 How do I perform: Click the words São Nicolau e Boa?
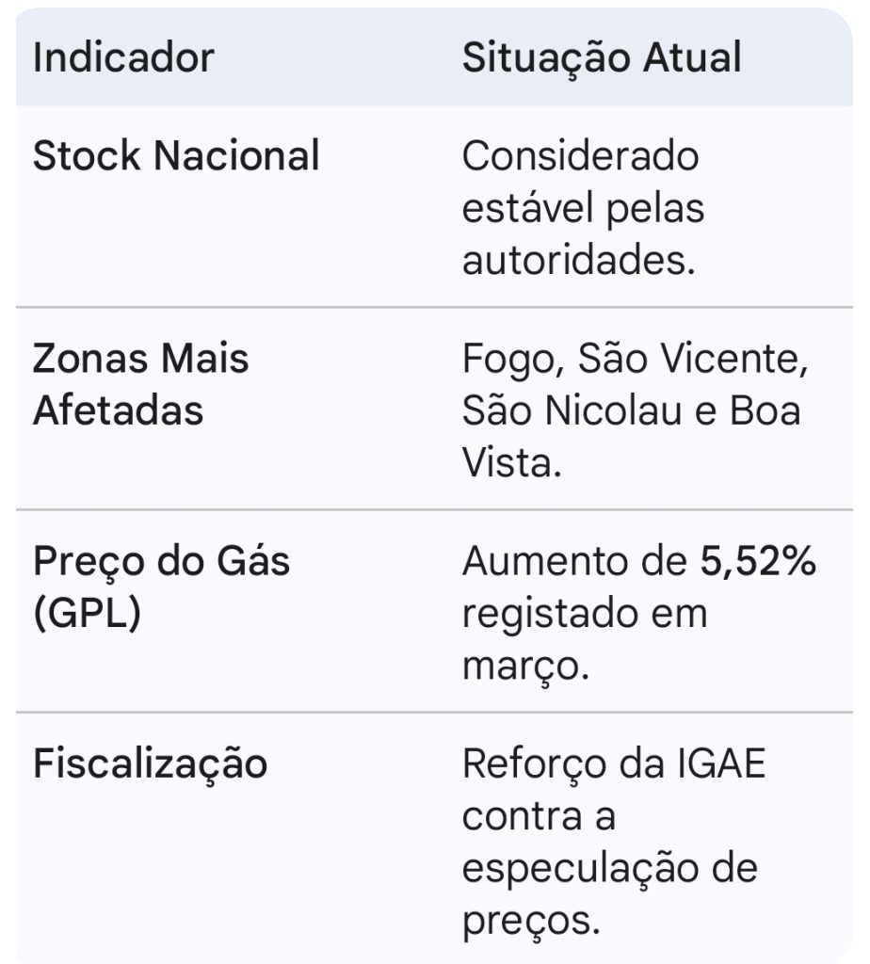(632, 410)
